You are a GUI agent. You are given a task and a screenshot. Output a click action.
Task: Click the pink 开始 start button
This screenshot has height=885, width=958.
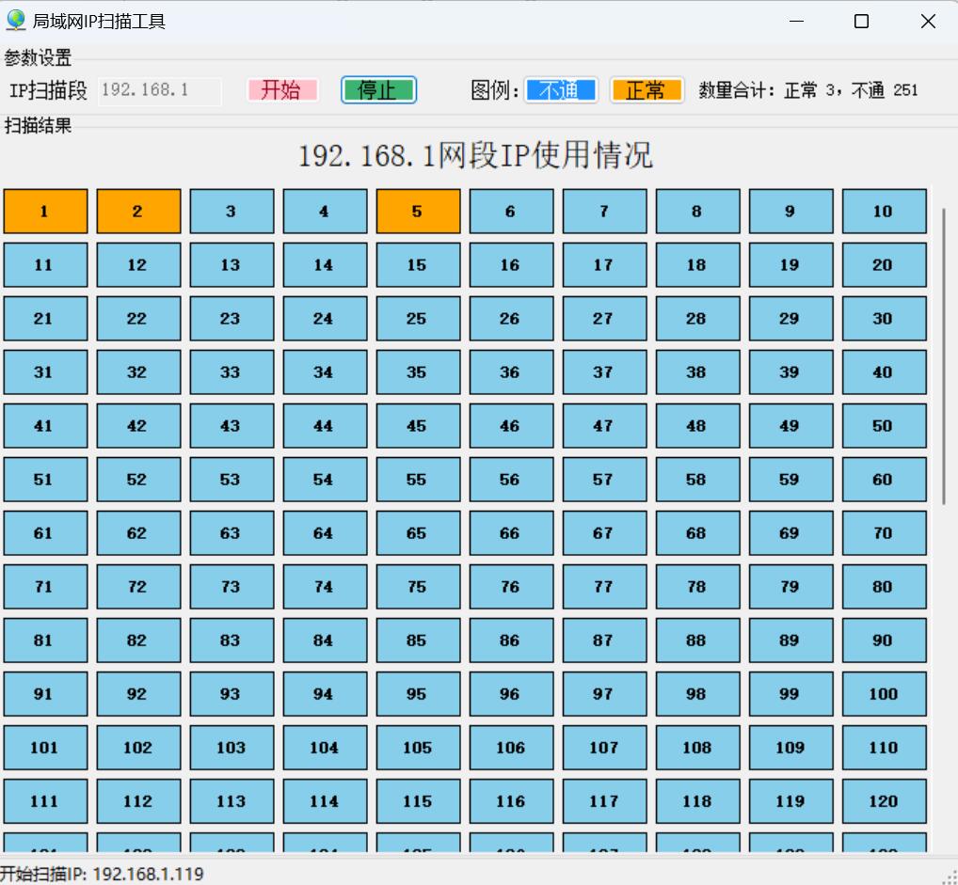282,90
